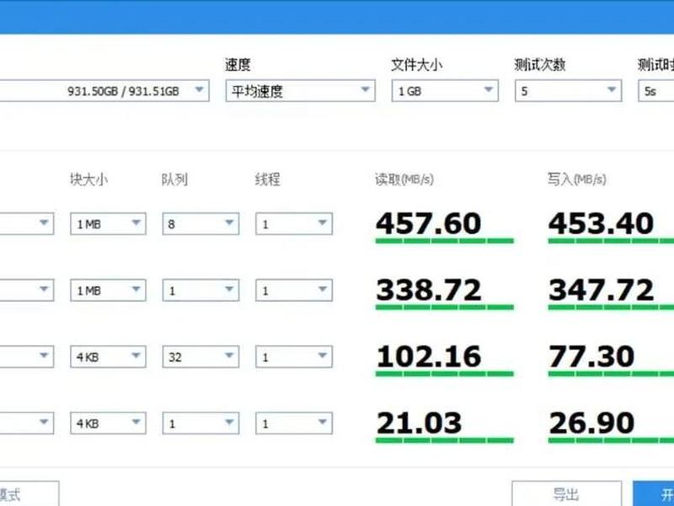This screenshot has height=506, width=674.
Task: Click the 队列 column header
Action: pos(174,179)
